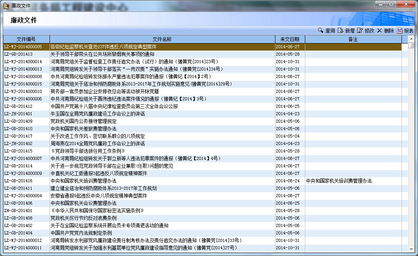This screenshot has width=418, height=256.
Task: Click the 新增 add-record icon
Action: (x=341, y=31)
